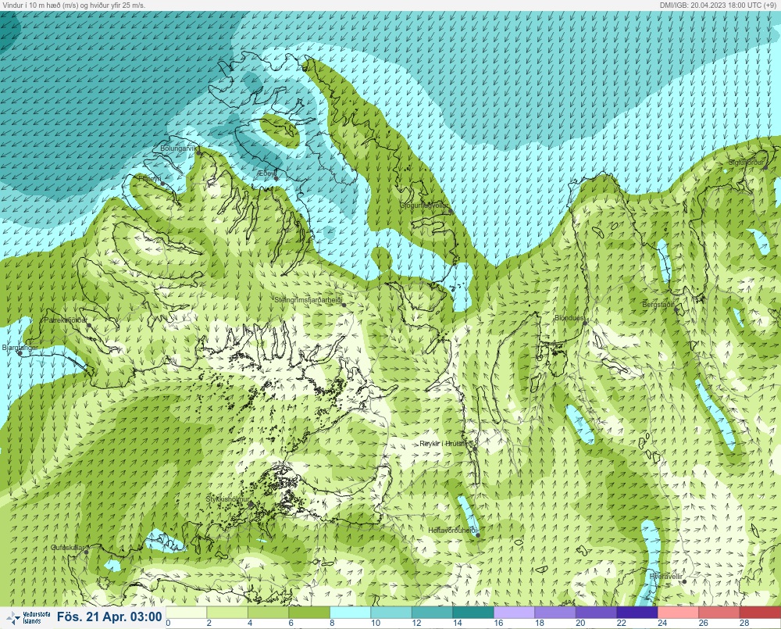781x629 pixels.
Task: Select the Hveravellir station label
Action: click(666, 576)
